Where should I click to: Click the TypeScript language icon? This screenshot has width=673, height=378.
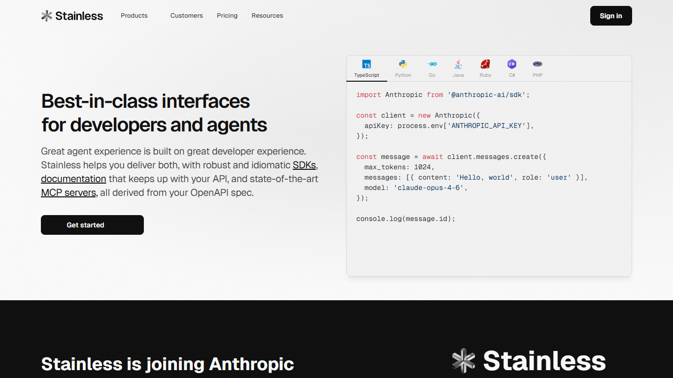(367, 64)
